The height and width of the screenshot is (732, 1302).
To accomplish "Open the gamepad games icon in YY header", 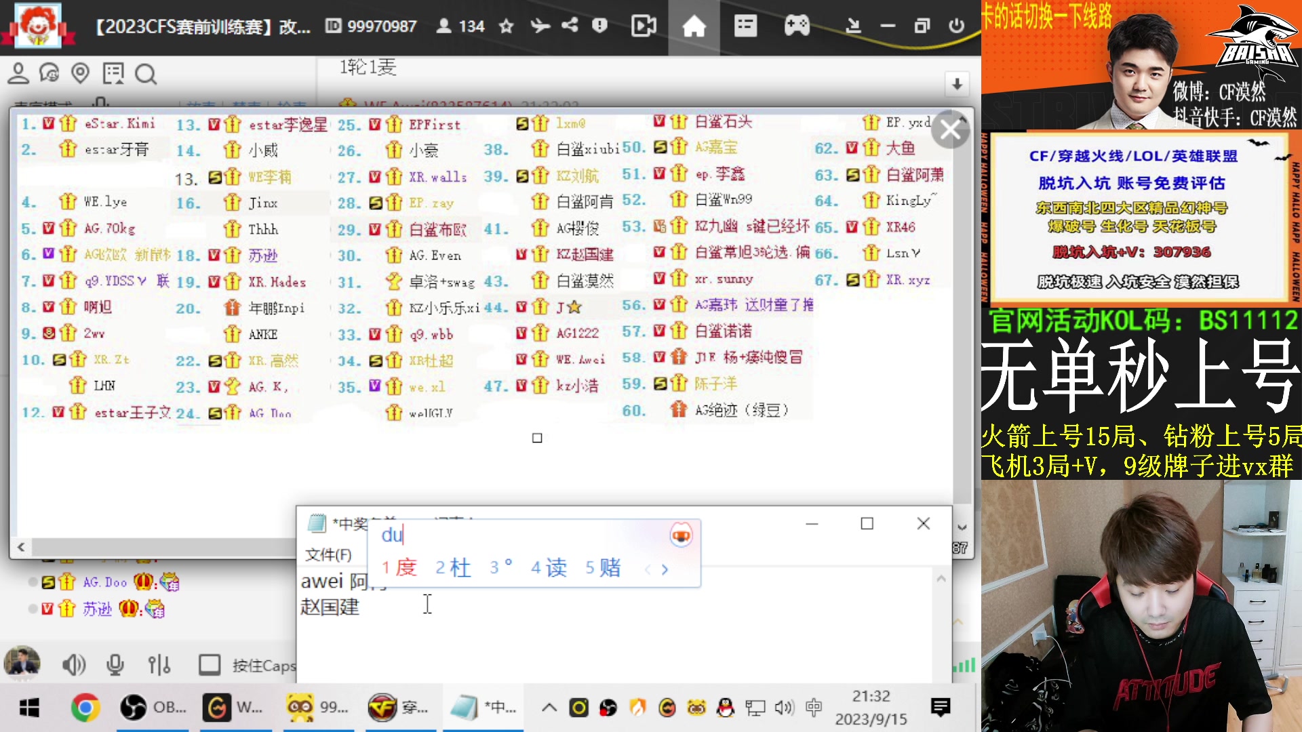I will click(x=797, y=26).
